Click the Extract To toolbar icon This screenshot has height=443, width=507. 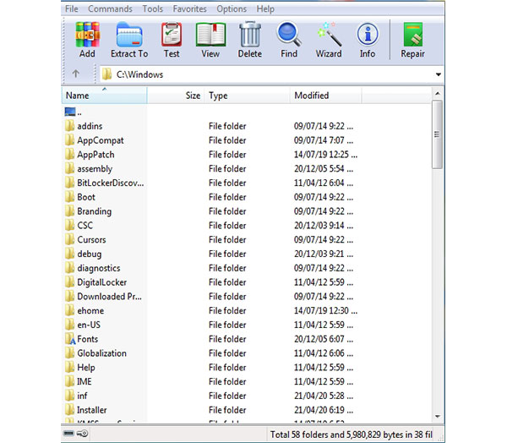point(129,35)
